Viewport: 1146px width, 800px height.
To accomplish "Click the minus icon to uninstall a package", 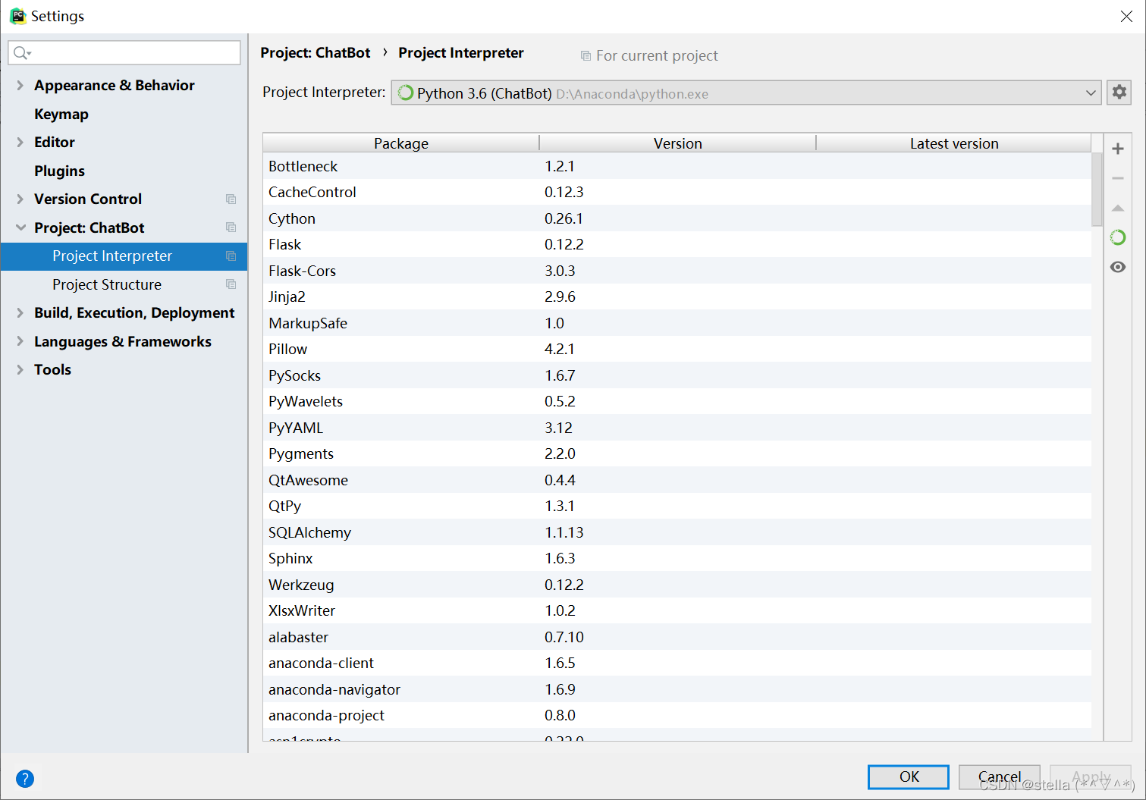I will 1117,177.
